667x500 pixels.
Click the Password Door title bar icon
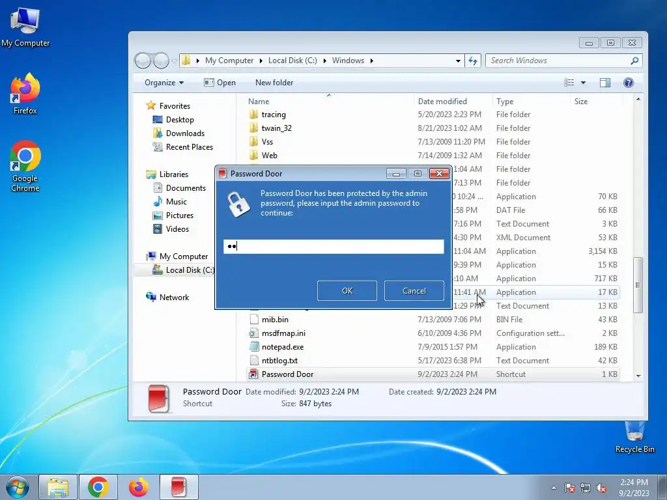pyautogui.click(x=223, y=173)
